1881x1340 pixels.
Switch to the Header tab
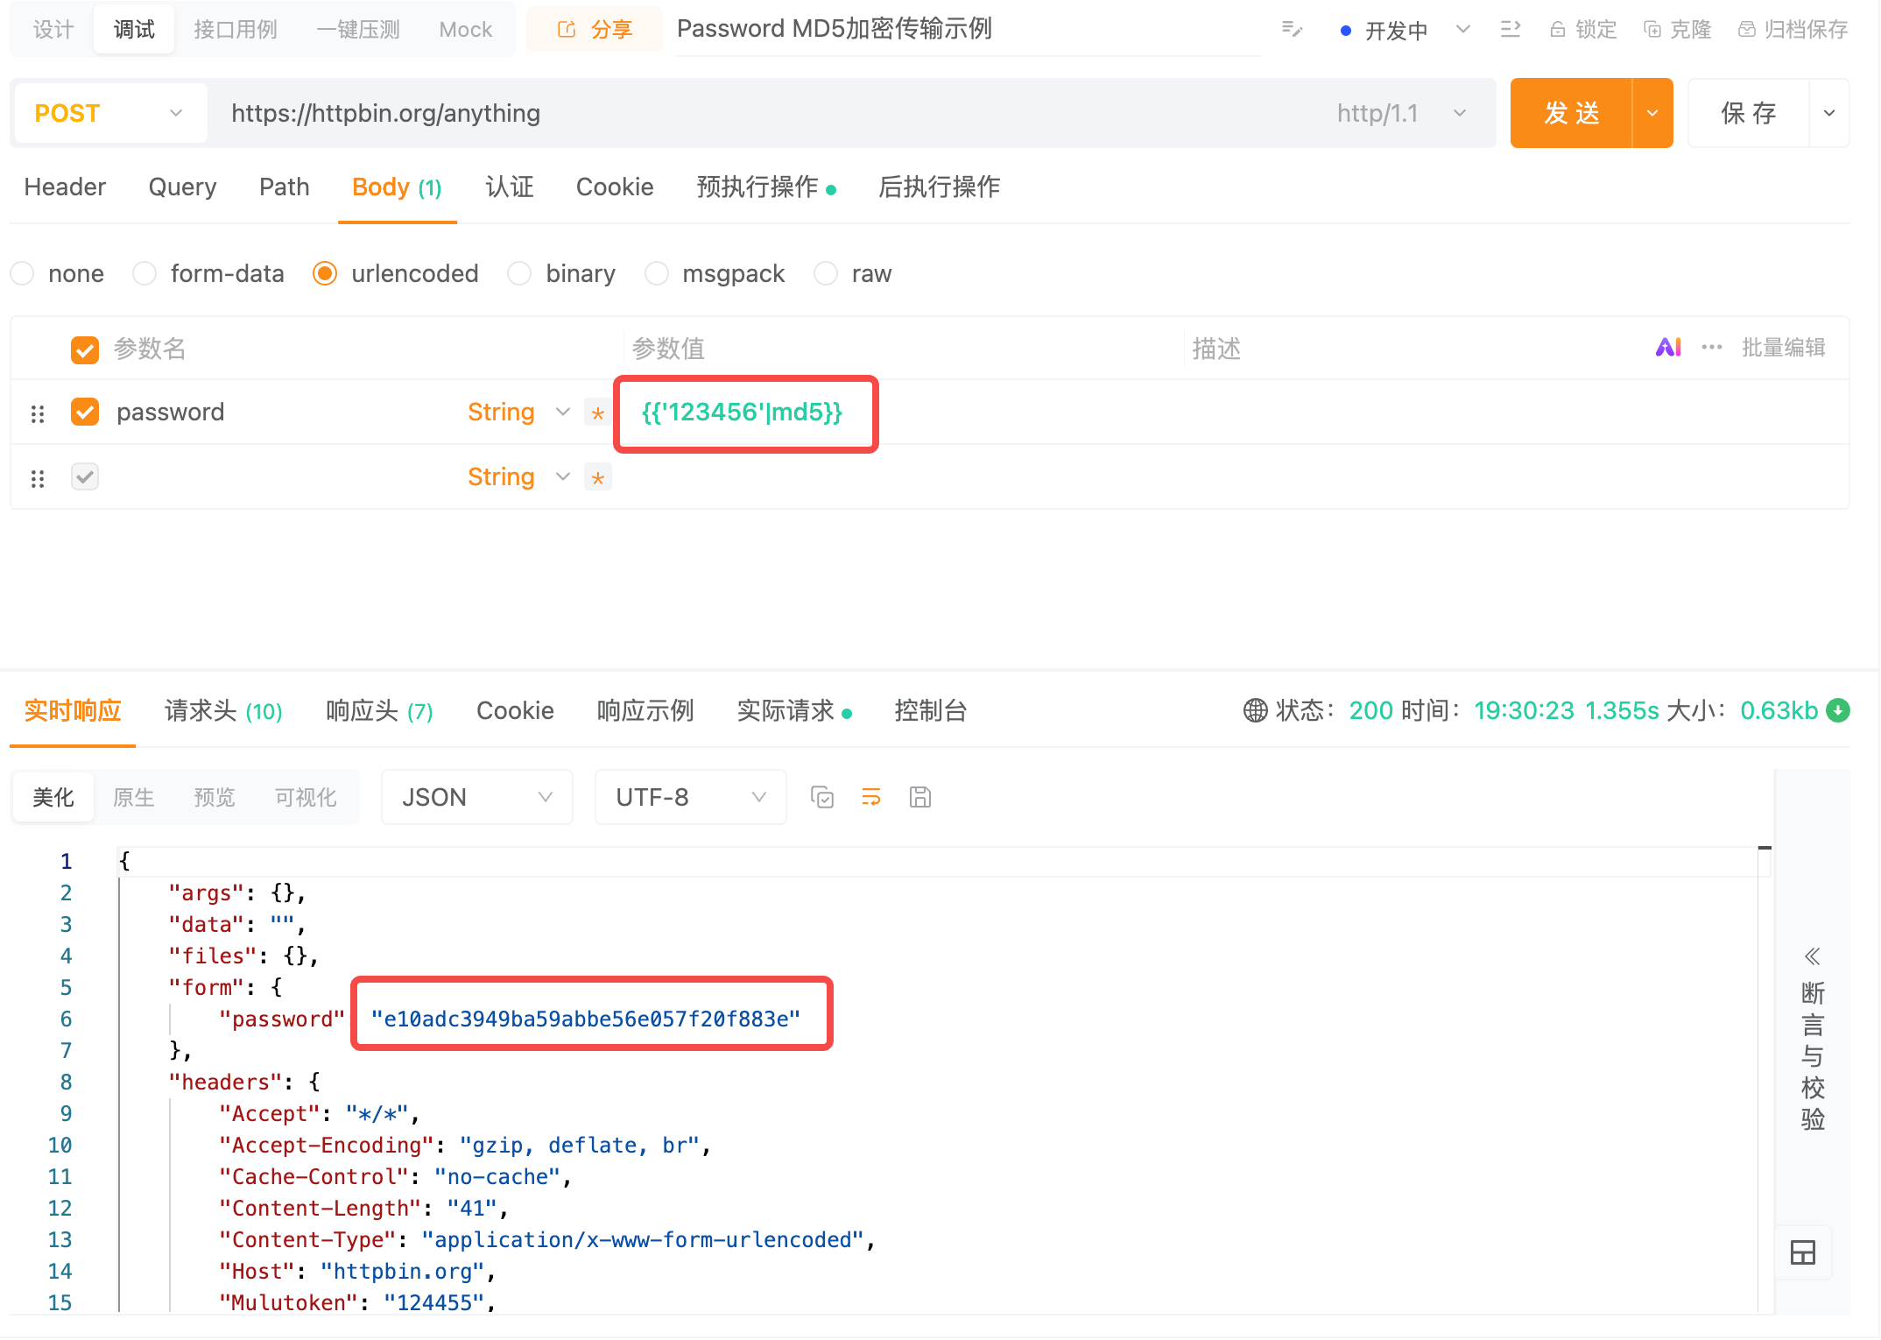(65, 187)
